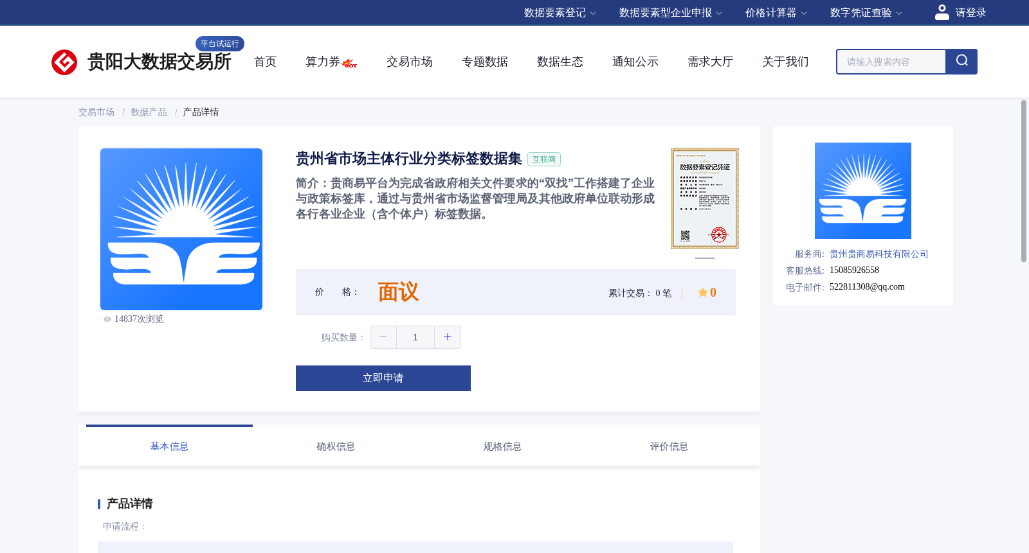Expand the 价格计算器 dropdown

(x=776, y=13)
